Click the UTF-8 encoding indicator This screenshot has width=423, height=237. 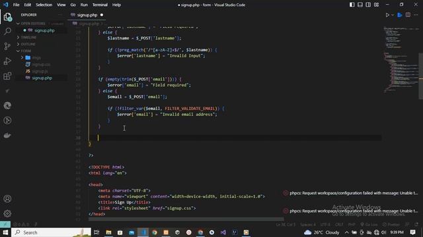pos(325,224)
